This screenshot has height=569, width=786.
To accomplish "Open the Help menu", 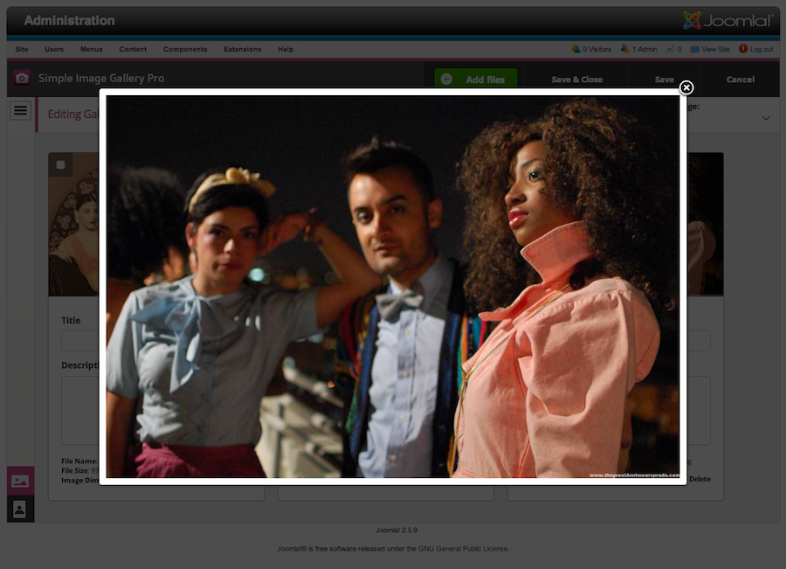I will point(286,49).
